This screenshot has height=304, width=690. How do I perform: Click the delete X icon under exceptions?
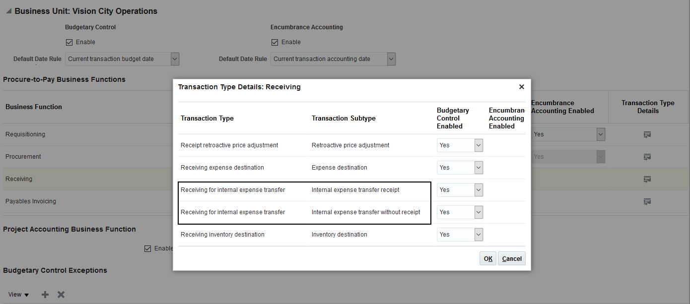61,295
